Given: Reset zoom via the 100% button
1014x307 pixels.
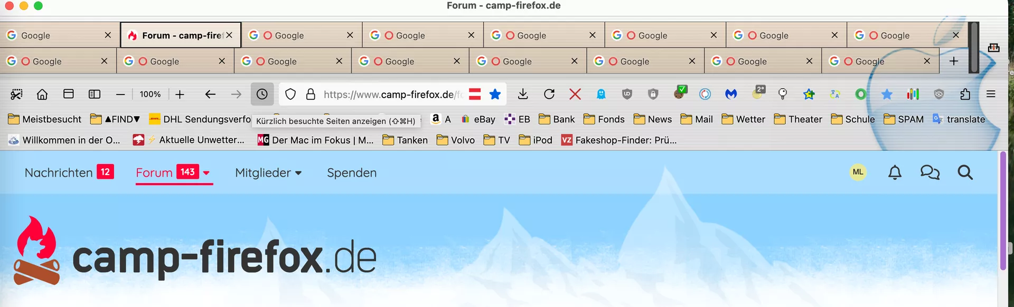Looking at the screenshot, I should (x=150, y=94).
